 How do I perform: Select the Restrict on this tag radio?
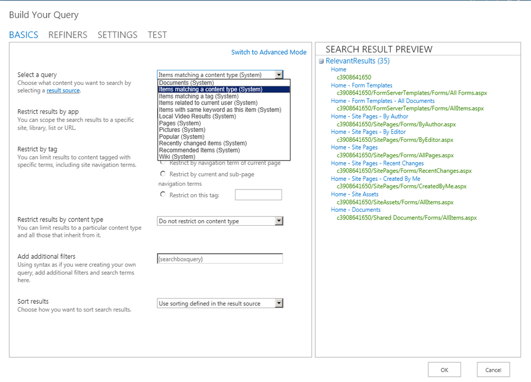click(163, 195)
